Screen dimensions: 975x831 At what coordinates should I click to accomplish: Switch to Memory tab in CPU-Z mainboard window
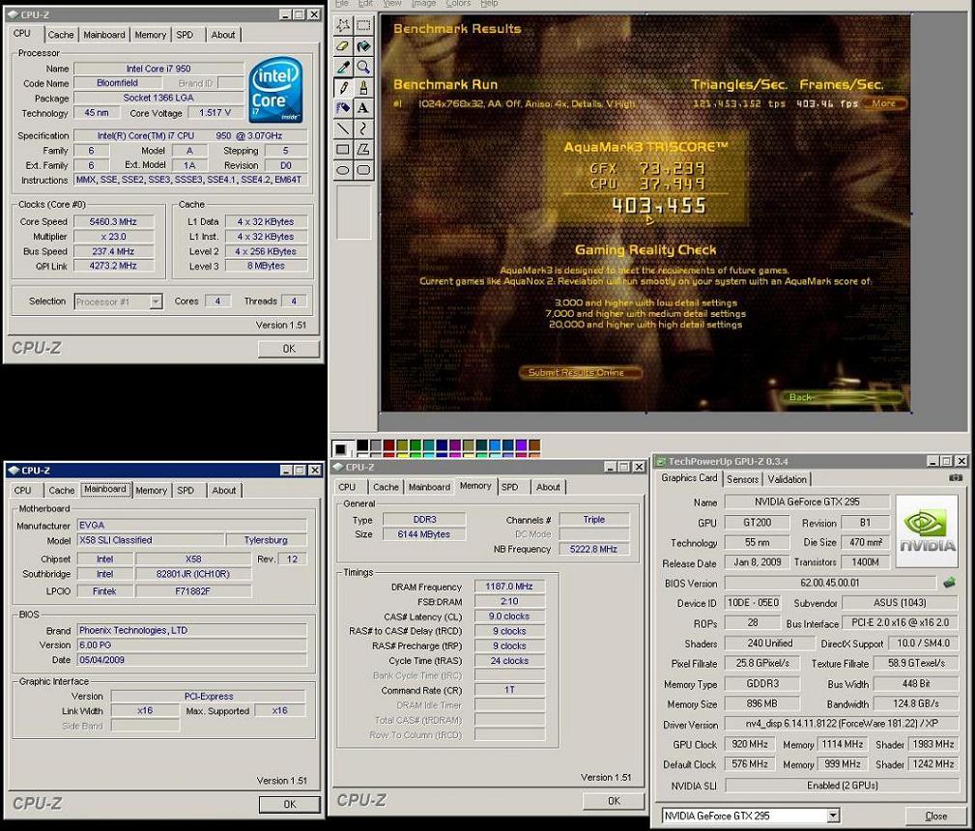point(151,490)
